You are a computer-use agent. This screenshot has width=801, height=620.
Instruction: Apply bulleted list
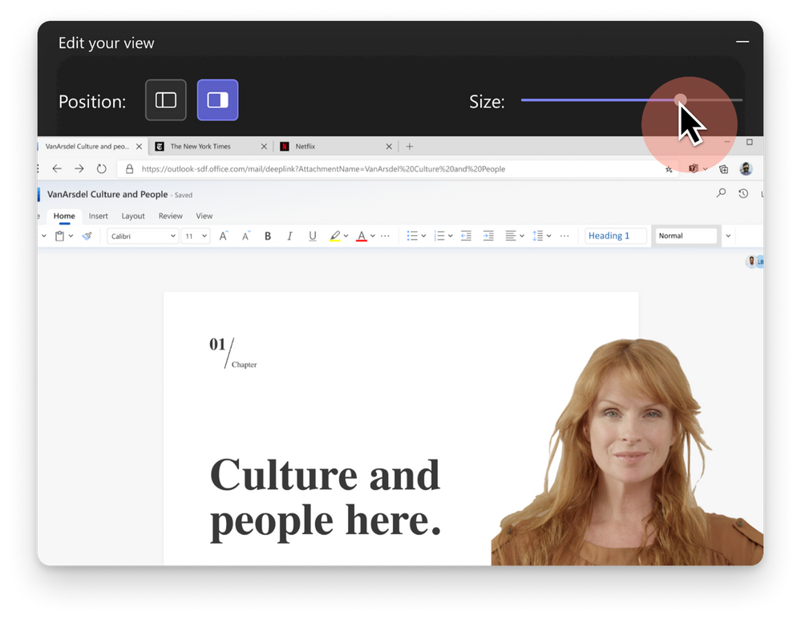click(x=412, y=236)
